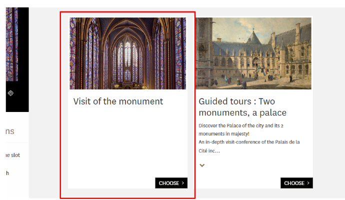Viewport: 345px width, 200px height.
Task: Open the palace courtyard painting image
Action: click(x=253, y=53)
